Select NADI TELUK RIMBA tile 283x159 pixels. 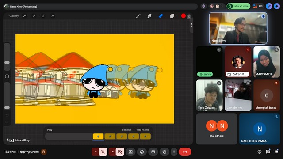[260, 129]
